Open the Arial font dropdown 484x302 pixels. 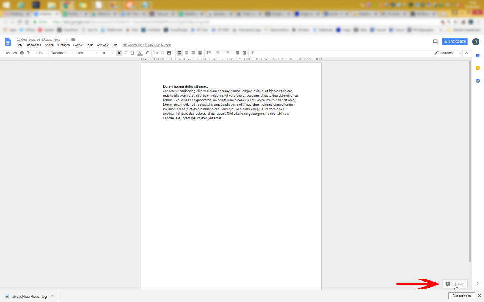87,53
